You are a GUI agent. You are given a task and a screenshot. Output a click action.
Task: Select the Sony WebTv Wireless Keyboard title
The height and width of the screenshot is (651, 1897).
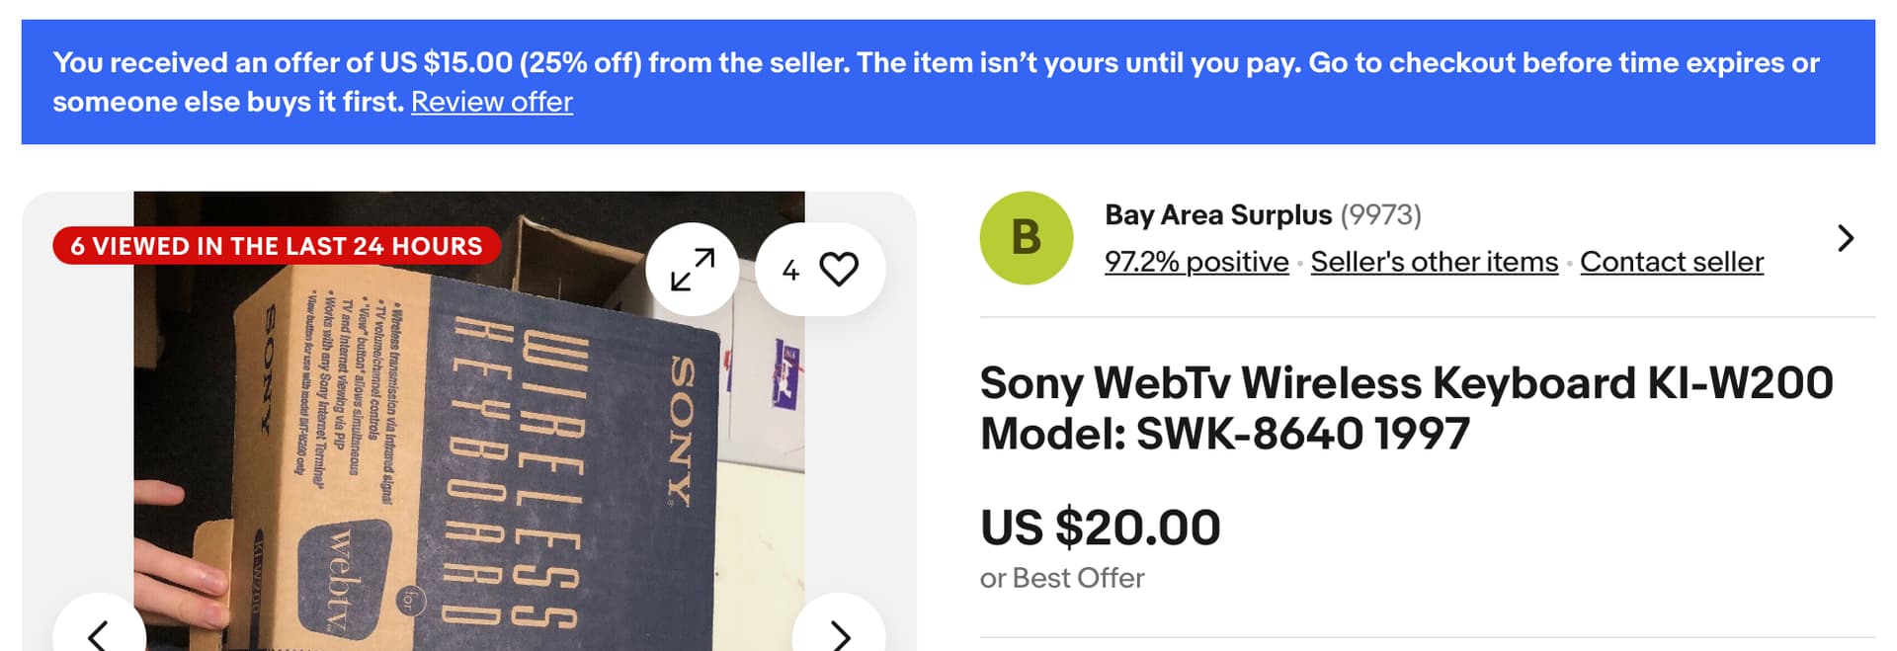coord(1405,408)
